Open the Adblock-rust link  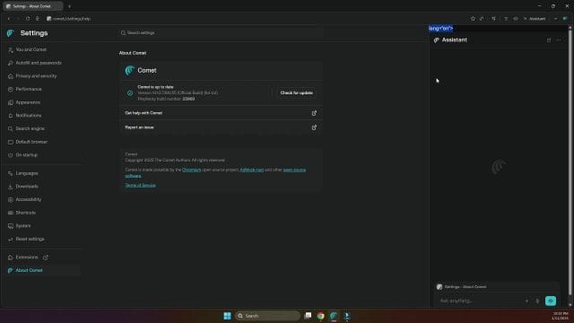251,170
